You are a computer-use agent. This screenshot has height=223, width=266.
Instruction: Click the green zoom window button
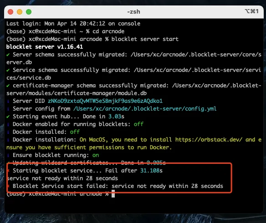[x=29, y=12]
